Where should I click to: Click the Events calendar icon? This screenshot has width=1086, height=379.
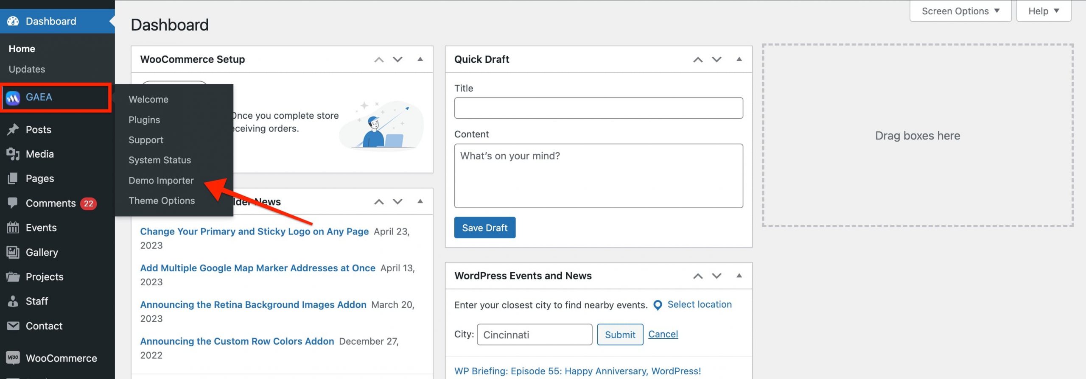click(x=13, y=228)
